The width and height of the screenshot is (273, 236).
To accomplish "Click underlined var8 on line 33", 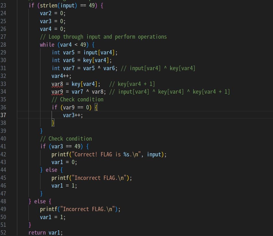I will (x=57, y=84).
